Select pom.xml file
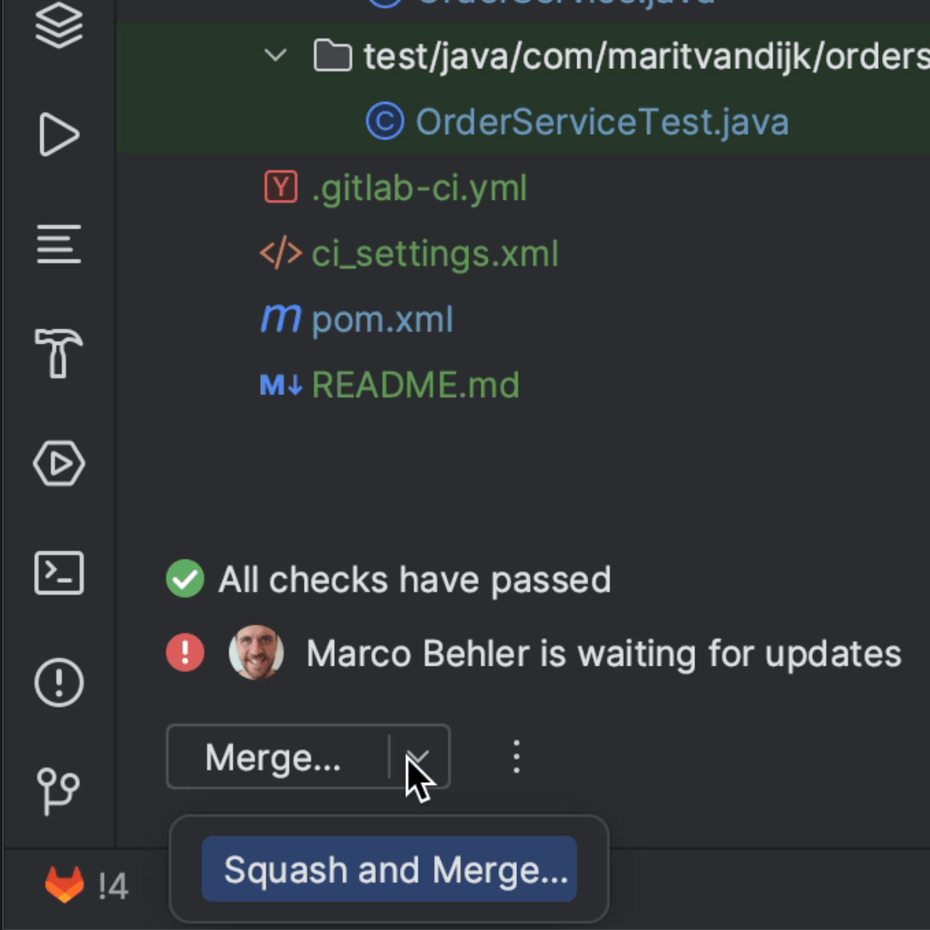The image size is (930, 930). tap(382, 320)
